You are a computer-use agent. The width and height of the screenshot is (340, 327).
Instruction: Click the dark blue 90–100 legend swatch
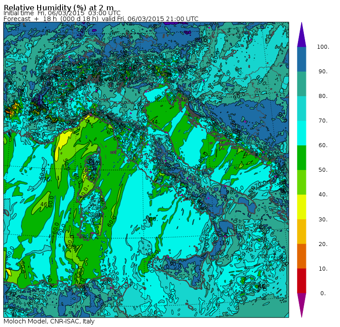coord(302,59)
